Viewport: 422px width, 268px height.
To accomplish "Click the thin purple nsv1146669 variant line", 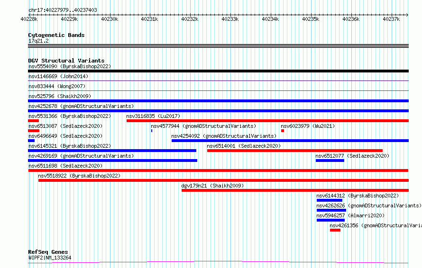I will click(x=218, y=80).
